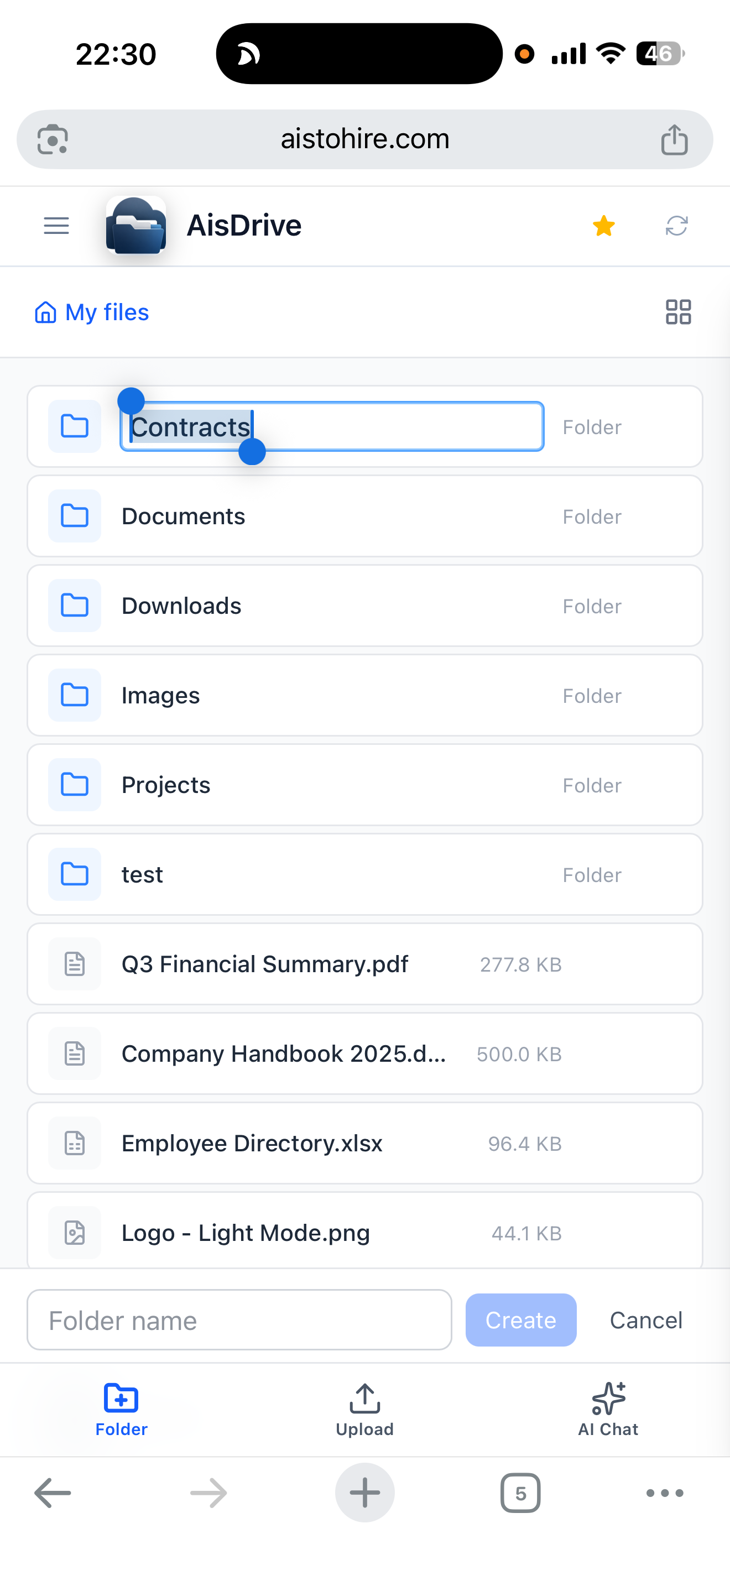Open the browser page scanner icon
Image resolution: width=730 pixels, height=1586 pixels.
(53, 140)
